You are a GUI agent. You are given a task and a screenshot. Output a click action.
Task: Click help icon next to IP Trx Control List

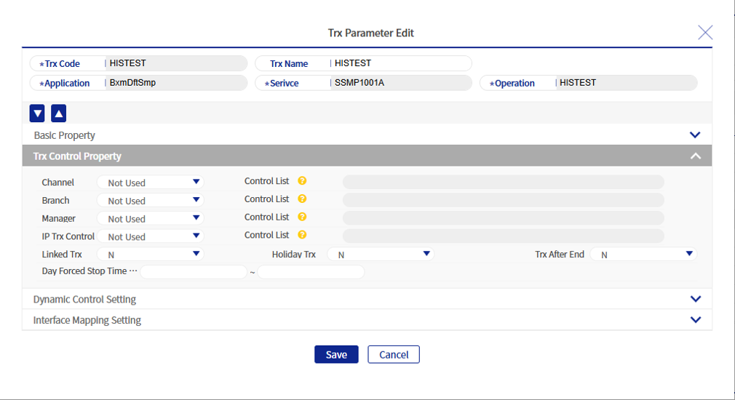302,235
